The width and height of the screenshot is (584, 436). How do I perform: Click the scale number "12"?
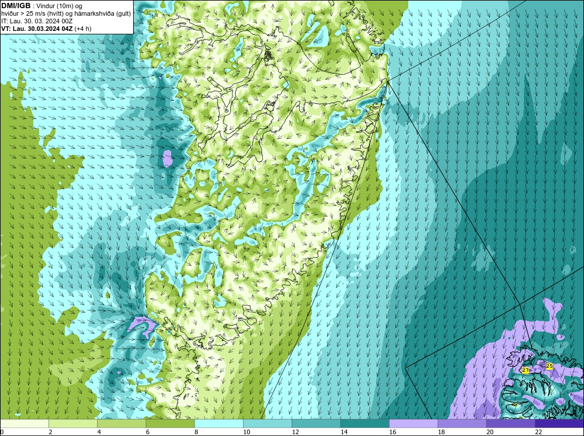coord(296,432)
